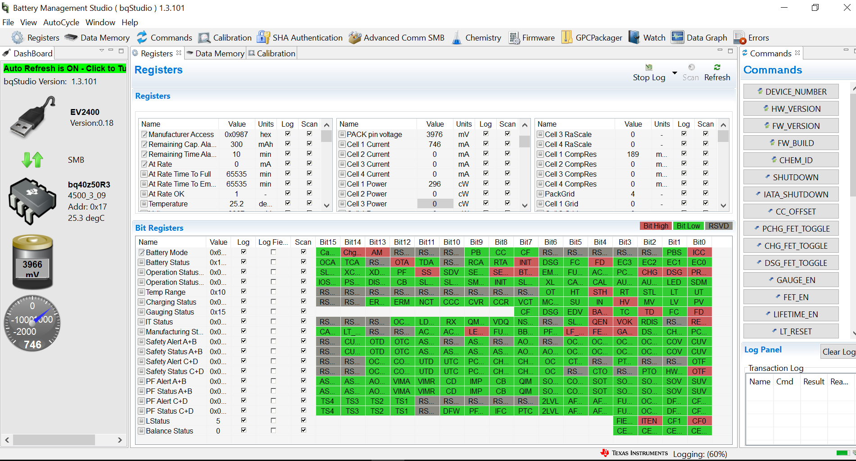
Task: Click the Clear Log button
Action: [838, 352]
